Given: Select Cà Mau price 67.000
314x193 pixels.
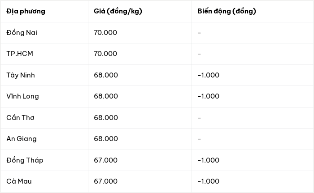Looking at the screenshot, I should tap(106, 181).
